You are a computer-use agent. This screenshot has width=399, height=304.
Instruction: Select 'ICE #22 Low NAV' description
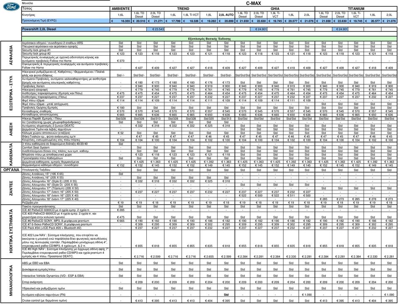(65, 240)
